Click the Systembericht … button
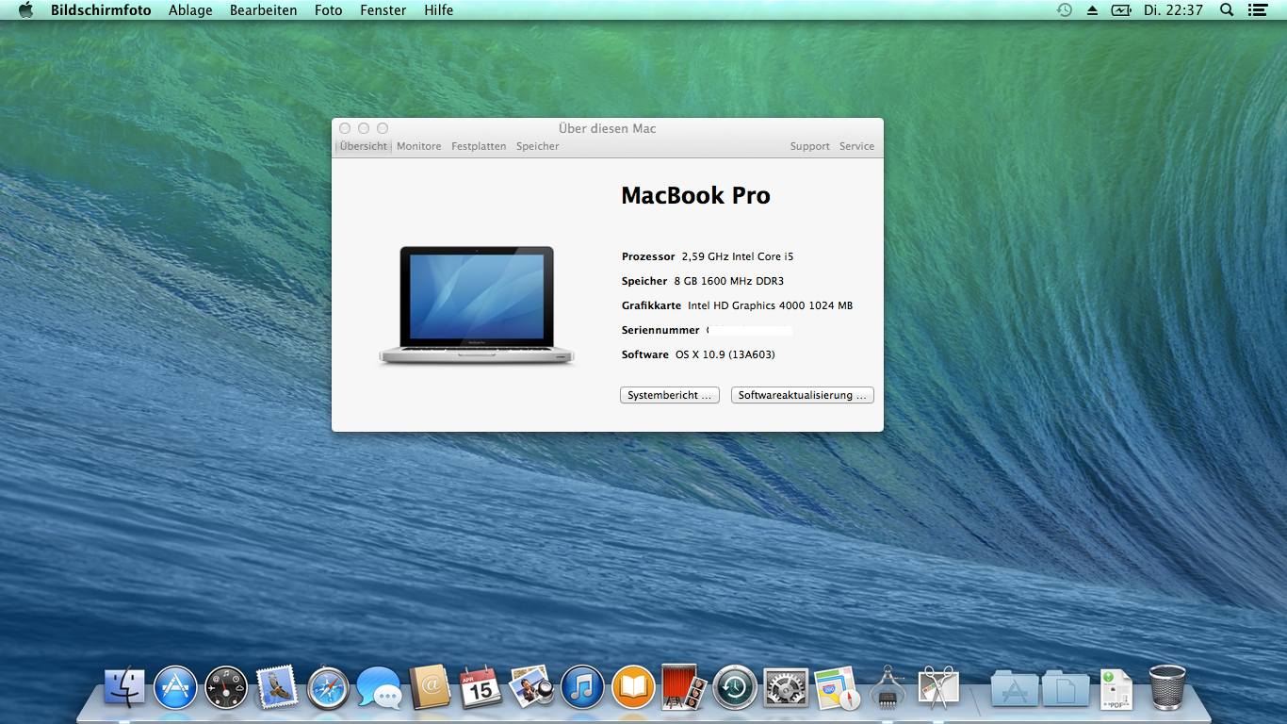Viewport: 1287px width, 724px height. pos(670,395)
